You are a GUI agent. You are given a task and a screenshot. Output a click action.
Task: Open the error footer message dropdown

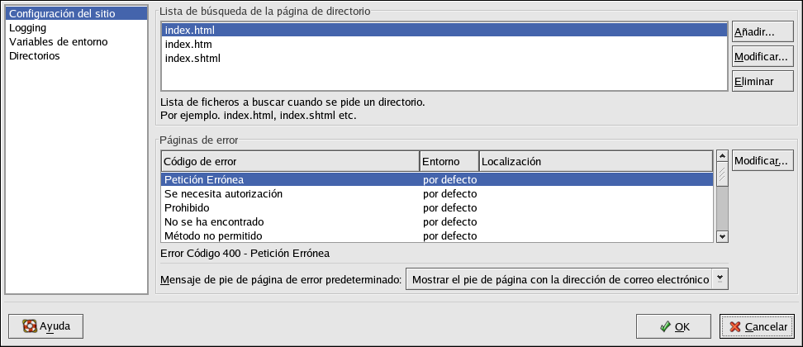coord(720,279)
